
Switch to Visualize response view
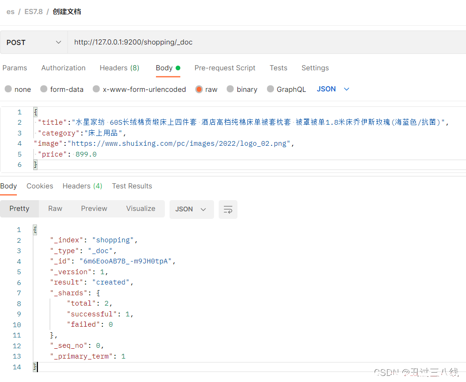tap(141, 209)
